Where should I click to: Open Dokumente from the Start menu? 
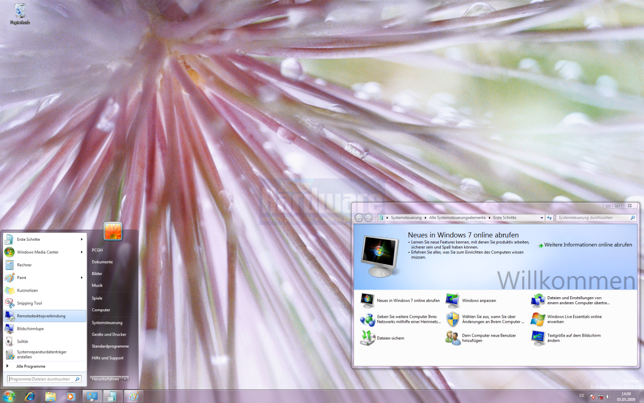click(x=102, y=262)
